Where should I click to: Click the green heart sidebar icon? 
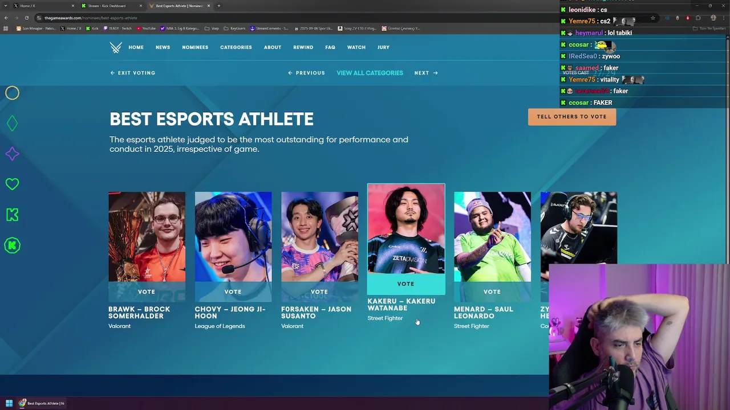pyautogui.click(x=12, y=184)
